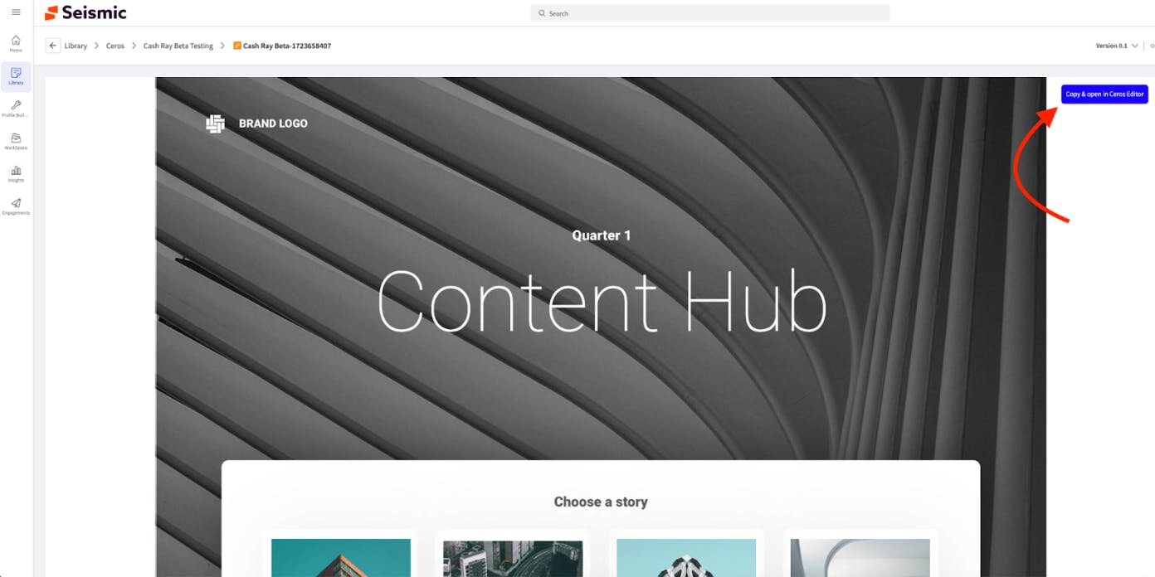1155x577 pixels.
Task: Select the third story thumbnail
Action: pyautogui.click(x=686, y=558)
